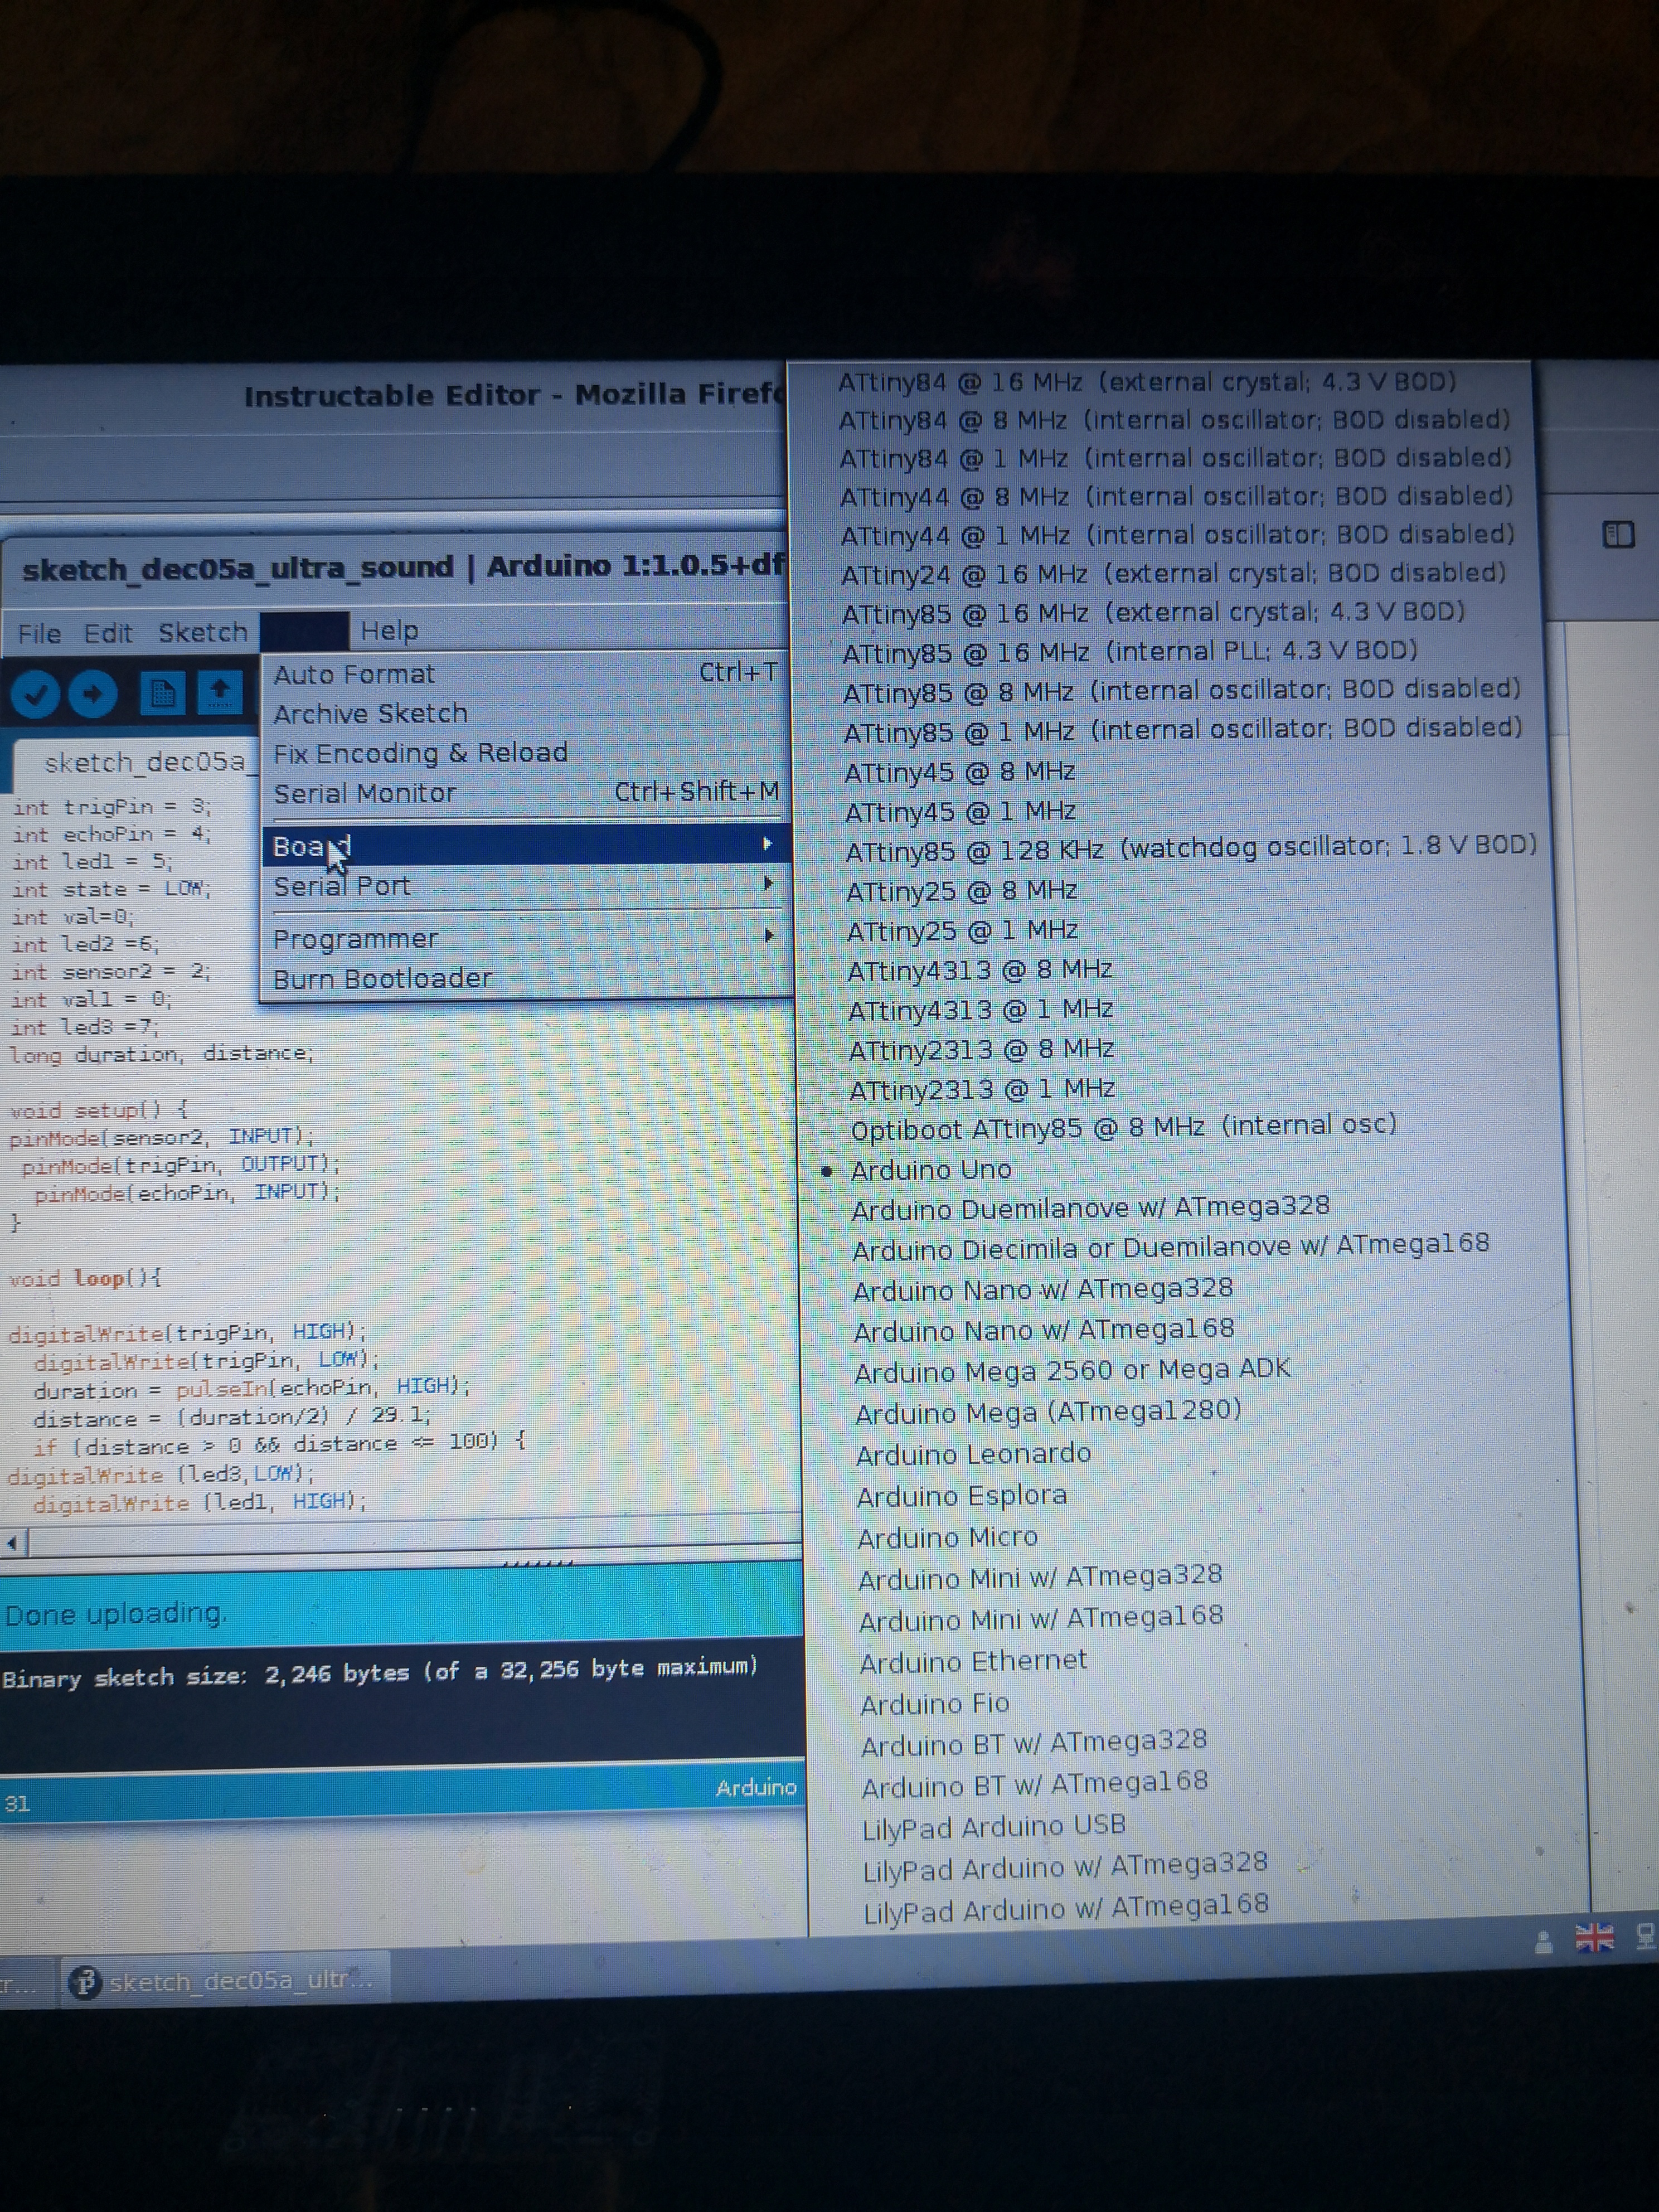Click the Upload arrow icon
The width and height of the screenshot is (1659, 2212).
pos(93,693)
